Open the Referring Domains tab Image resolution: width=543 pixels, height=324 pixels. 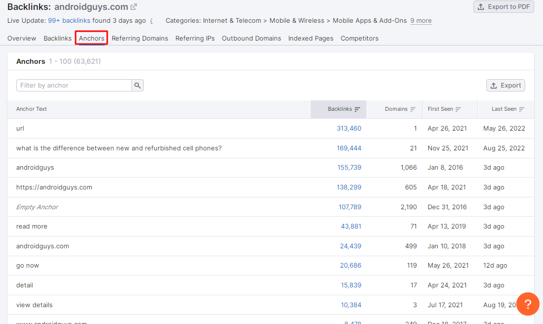pos(140,39)
